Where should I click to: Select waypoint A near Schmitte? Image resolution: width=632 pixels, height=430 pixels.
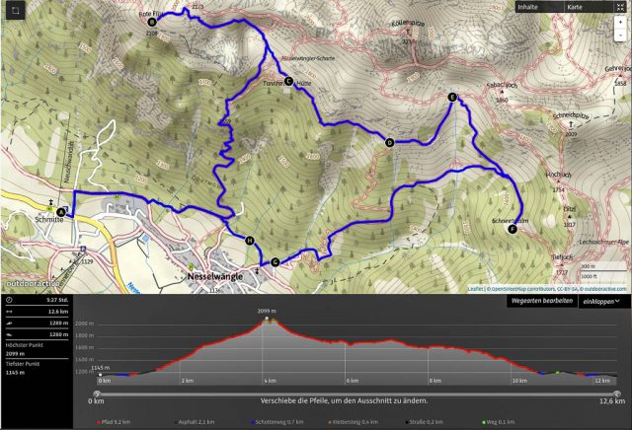point(61,212)
